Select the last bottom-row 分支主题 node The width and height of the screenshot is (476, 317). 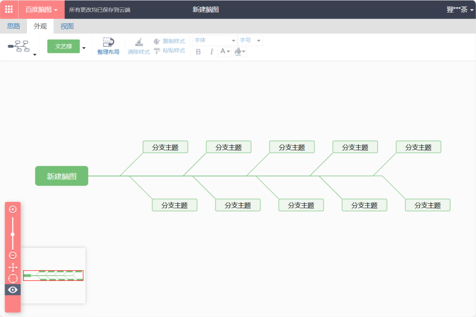point(428,205)
